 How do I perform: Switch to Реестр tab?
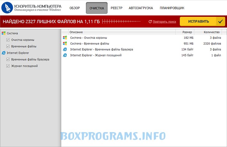(116, 8)
